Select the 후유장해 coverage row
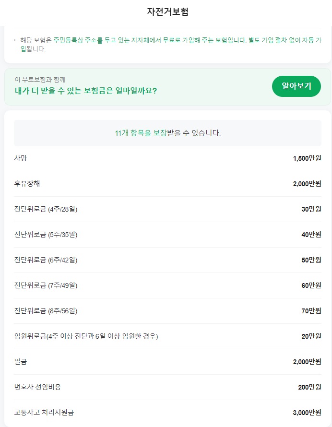Screen dimensions: 332x427 click(166, 183)
